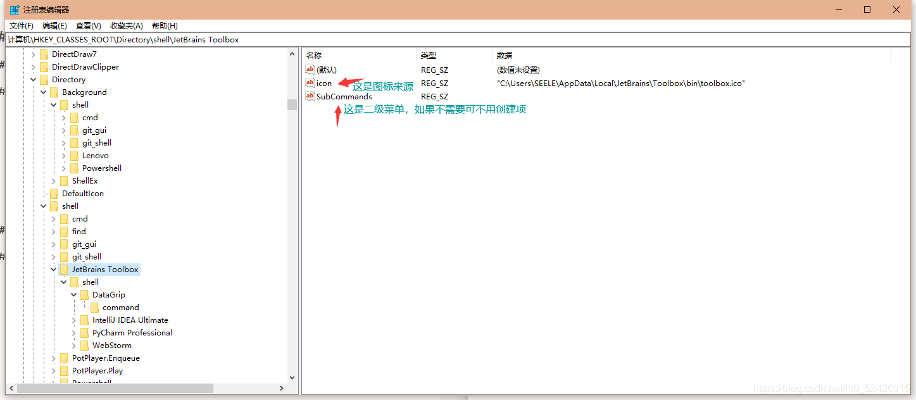The image size is (916, 400).
Task: Select the find folder icon
Action: (x=64, y=232)
